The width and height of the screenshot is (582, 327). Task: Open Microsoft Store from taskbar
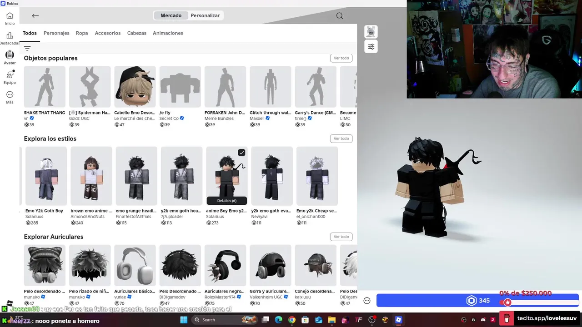[305, 320]
